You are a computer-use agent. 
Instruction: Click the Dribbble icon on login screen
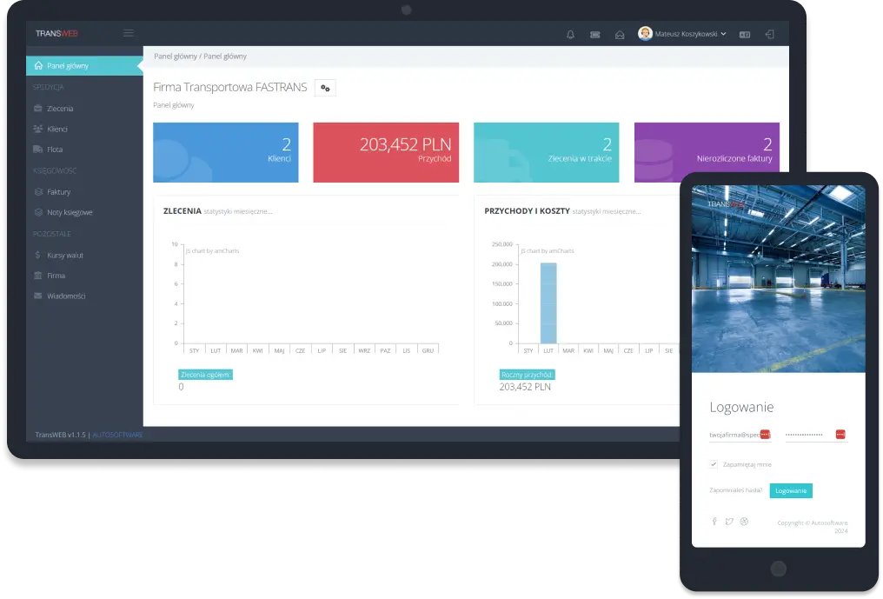coord(744,521)
